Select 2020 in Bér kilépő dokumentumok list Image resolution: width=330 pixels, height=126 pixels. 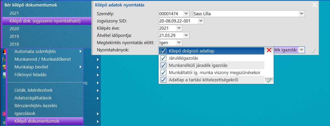pyautogui.click(x=14, y=29)
